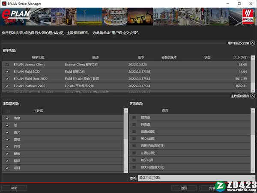Screen dimensions: 257x193
Task: Click the License Client 程序文件 description
Action: point(81,64)
